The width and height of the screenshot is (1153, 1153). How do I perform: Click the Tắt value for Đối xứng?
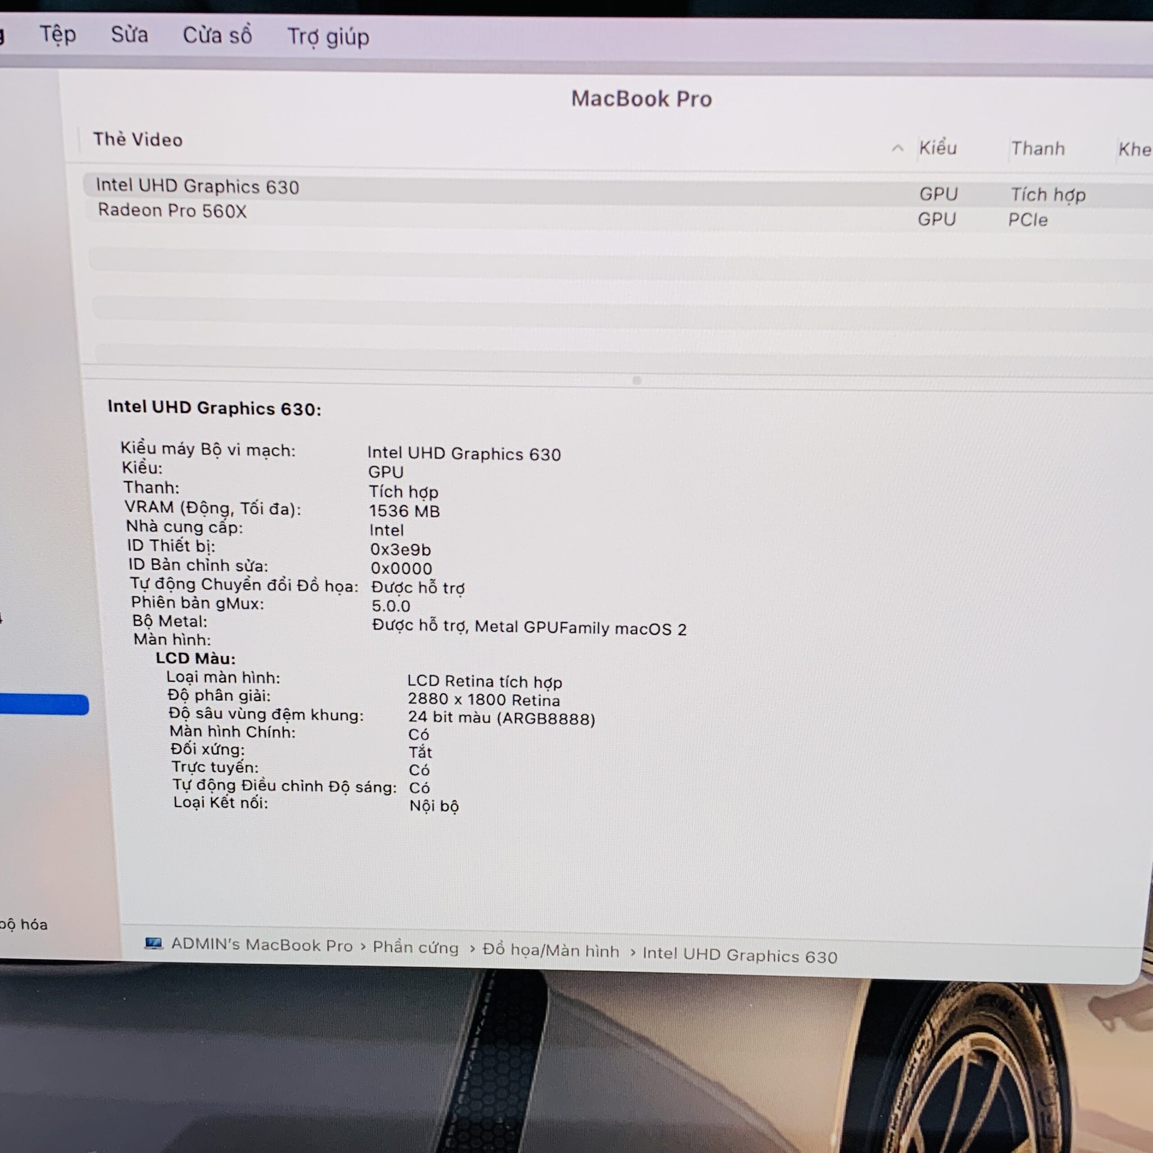tap(420, 752)
